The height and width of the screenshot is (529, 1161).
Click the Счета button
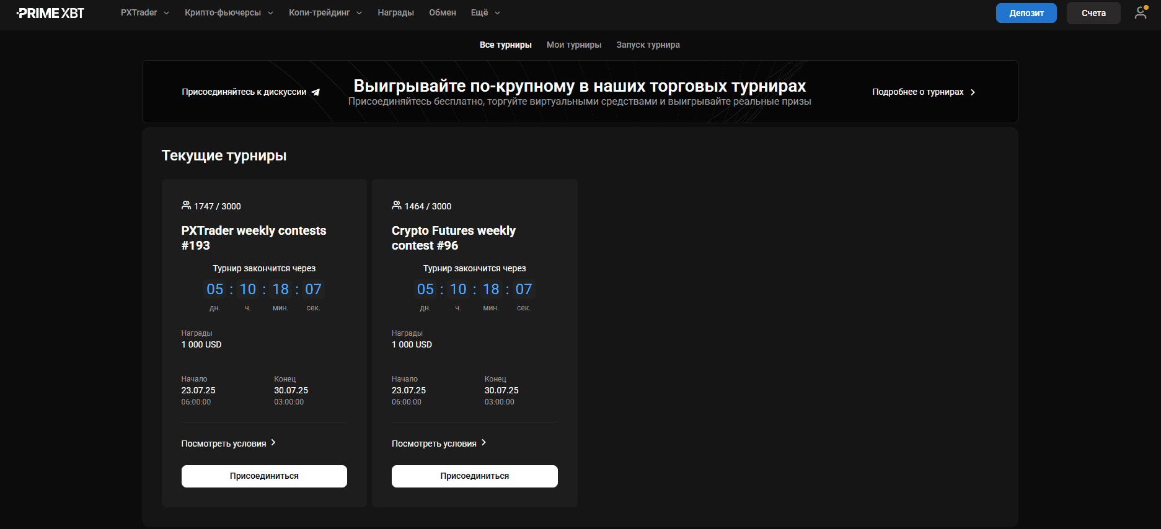pos(1093,13)
